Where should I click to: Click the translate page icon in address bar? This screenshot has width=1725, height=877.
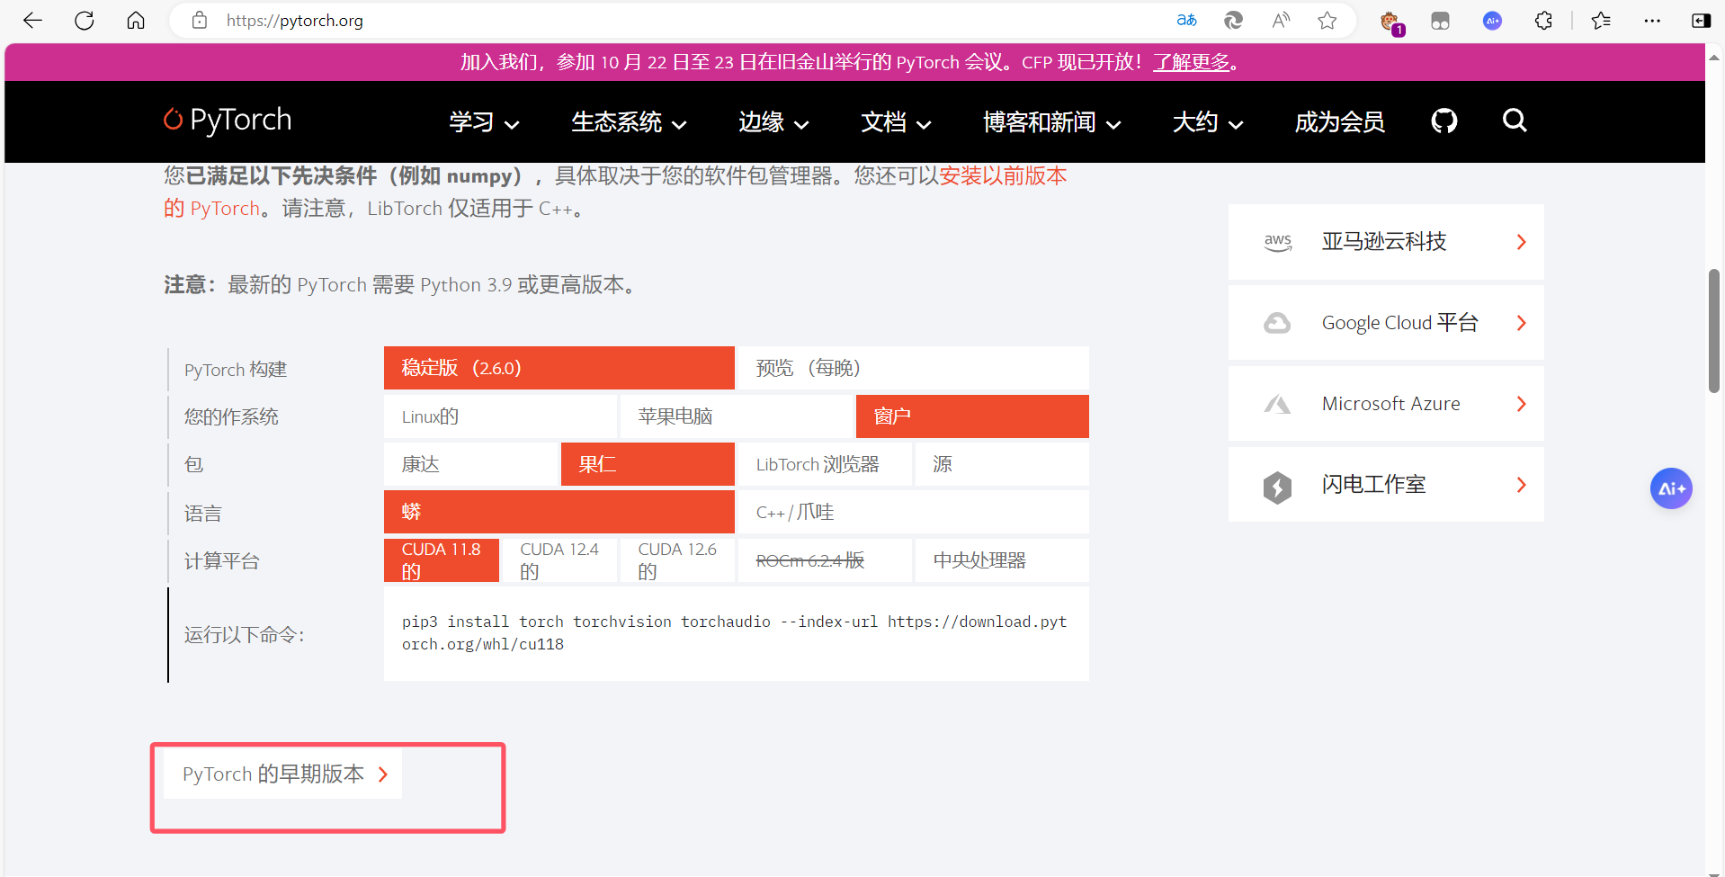[1186, 21]
